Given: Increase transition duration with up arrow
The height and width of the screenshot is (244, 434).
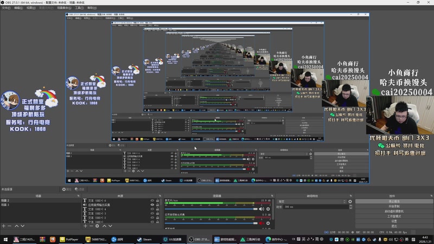Looking at the screenshot, I should click(x=350, y=206).
